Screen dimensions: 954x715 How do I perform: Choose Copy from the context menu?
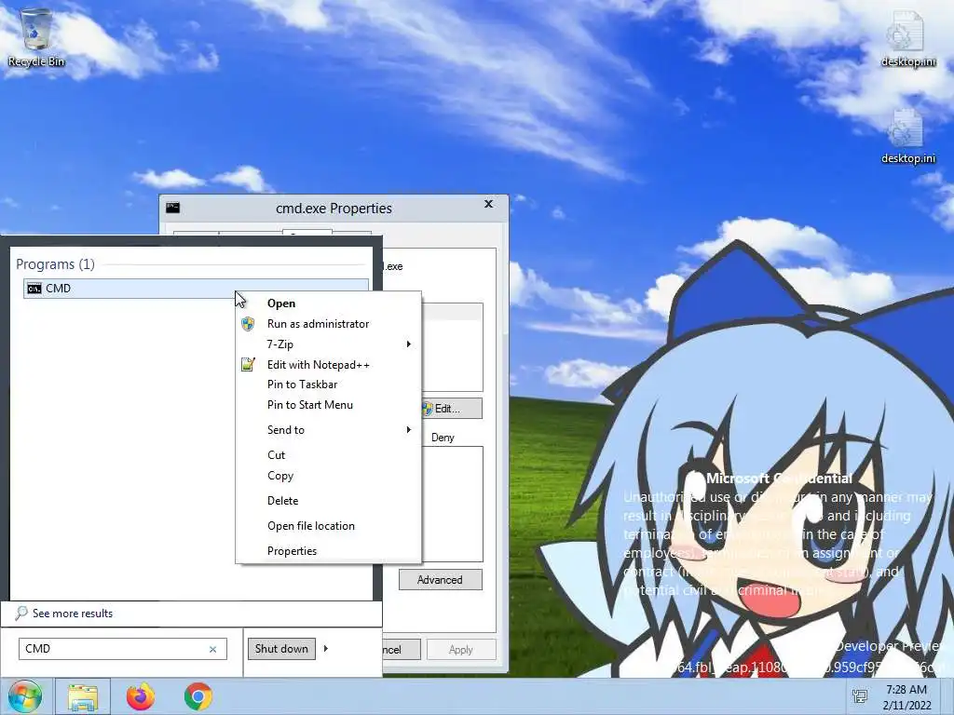coord(329,476)
